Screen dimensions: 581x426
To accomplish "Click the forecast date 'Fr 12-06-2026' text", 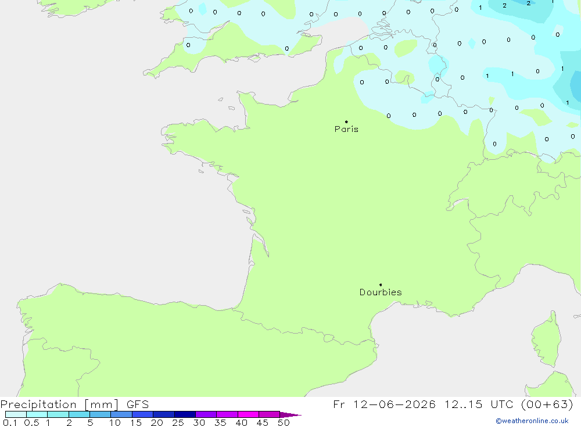I will tap(384, 404).
